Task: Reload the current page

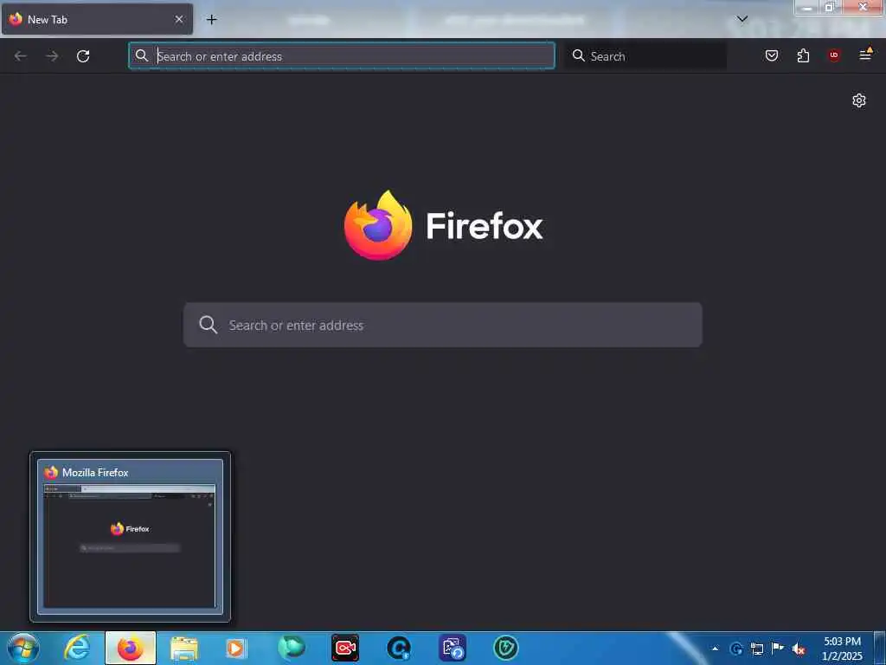Action: [x=83, y=56]
